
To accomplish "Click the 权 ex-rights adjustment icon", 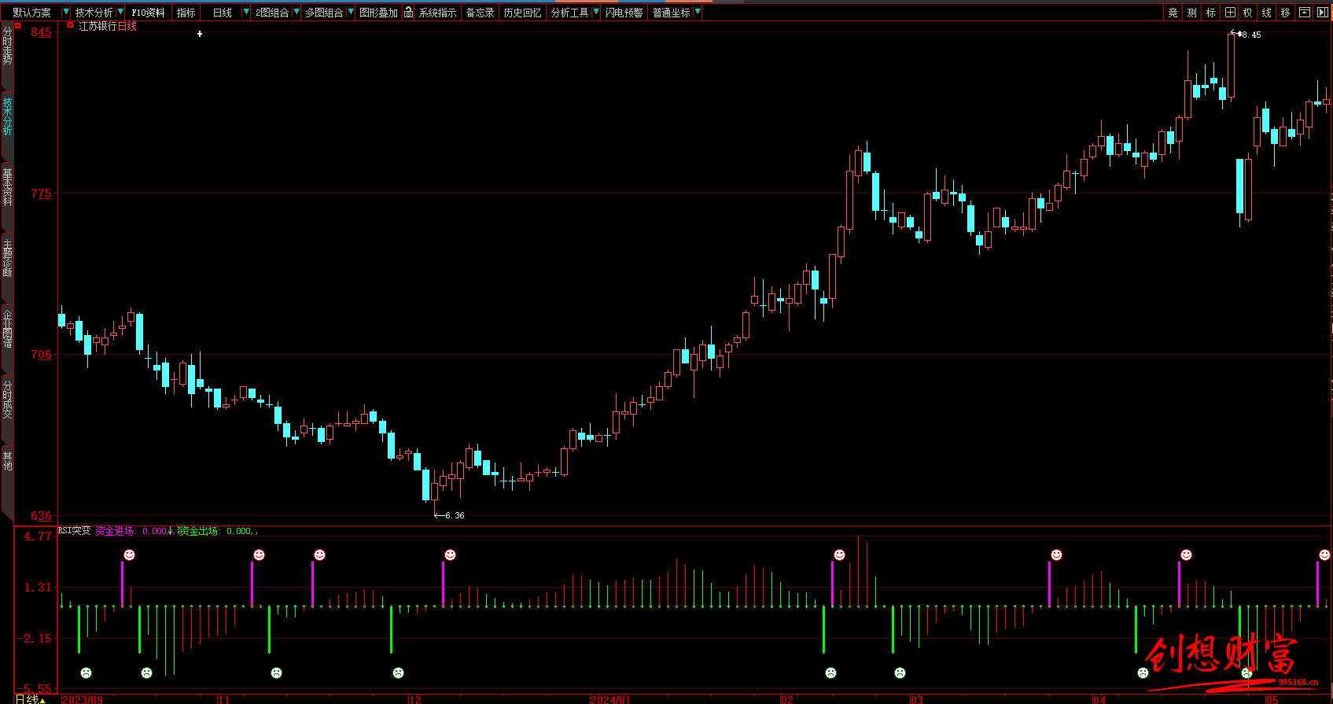I will (1247, 13).
